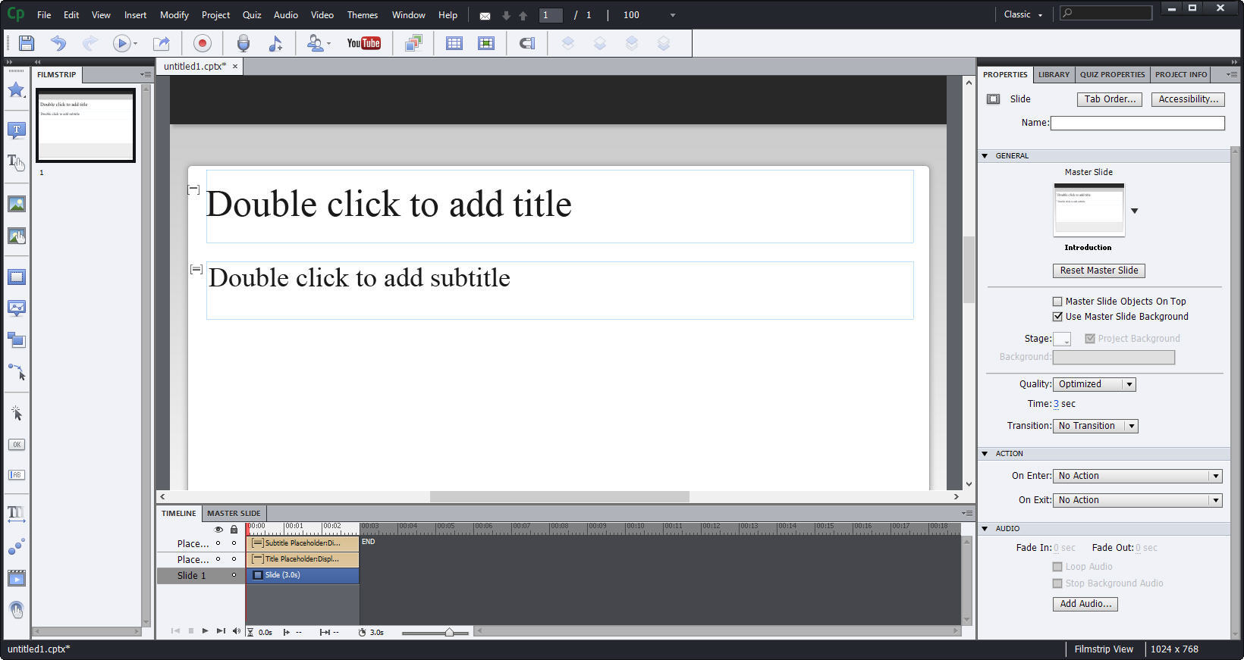This screenshot has width=1244, height=660.
Task: Uncheck Use Master Slide Background
Action: point(1057,317)
